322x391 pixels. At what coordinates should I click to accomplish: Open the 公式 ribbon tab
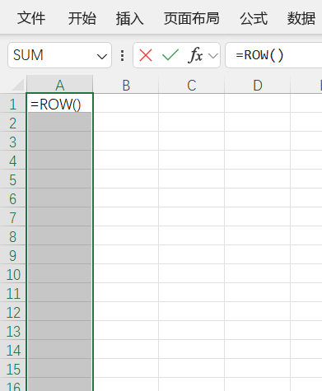pyautogui.click(x=254, y=18)
